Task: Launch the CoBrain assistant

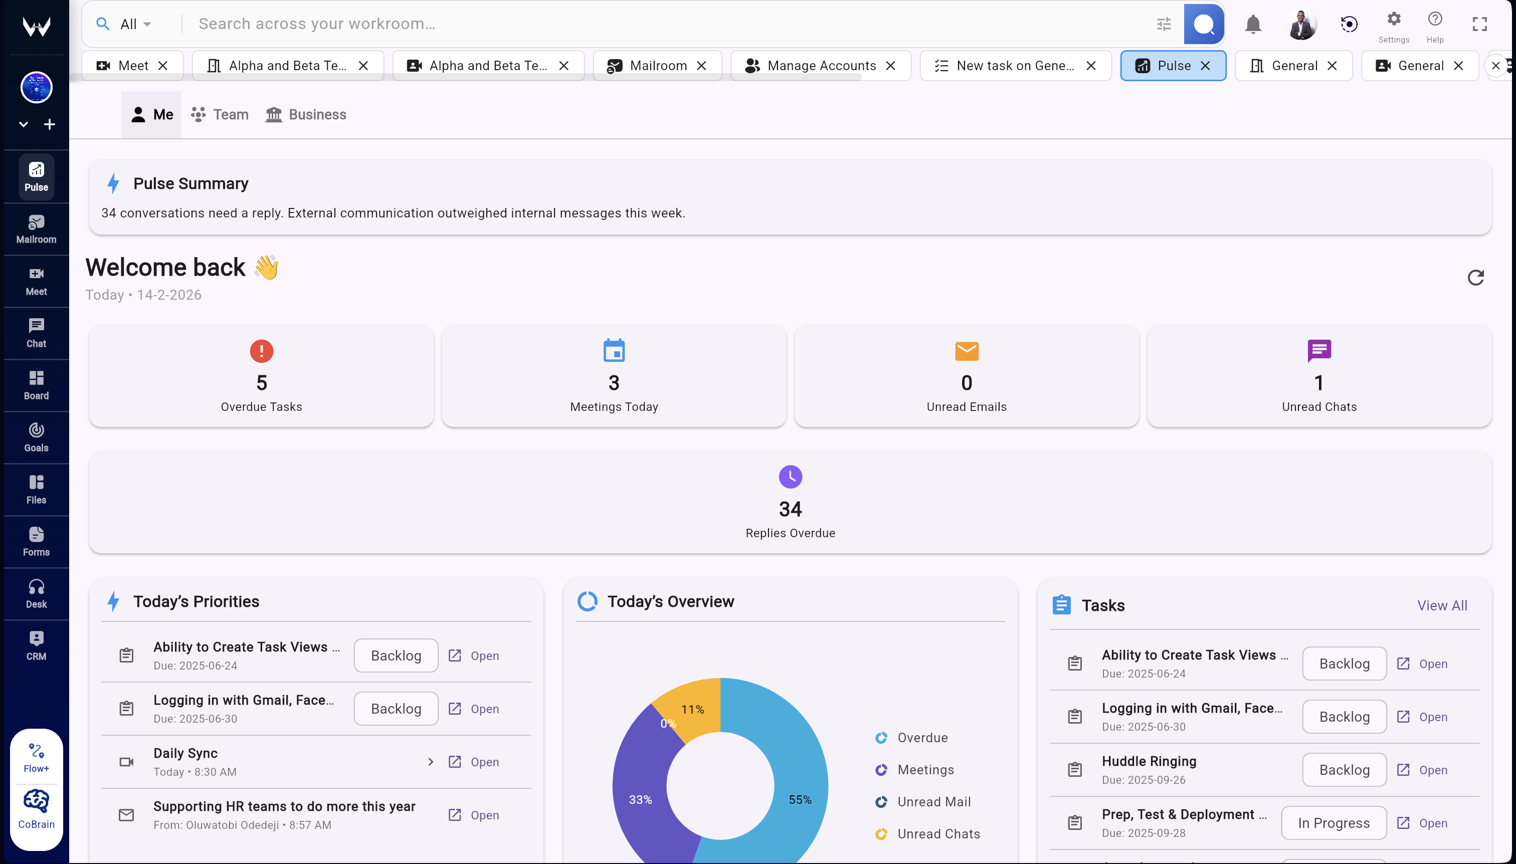Action: click(36, 808)
